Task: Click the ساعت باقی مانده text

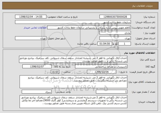Action: (87, 44)
